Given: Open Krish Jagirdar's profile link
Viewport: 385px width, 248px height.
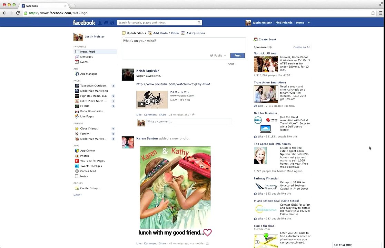Looking at the screenshot, I should [x=148, y=71].
